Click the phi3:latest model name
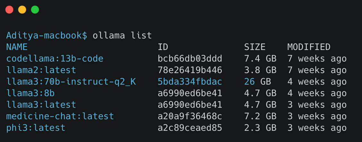Image resolution: width=362 pixels, height=142 pixels. tap(36, 128)
